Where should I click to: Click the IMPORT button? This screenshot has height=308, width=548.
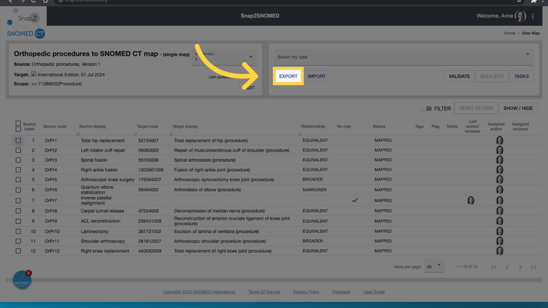[x=317, y=76]
